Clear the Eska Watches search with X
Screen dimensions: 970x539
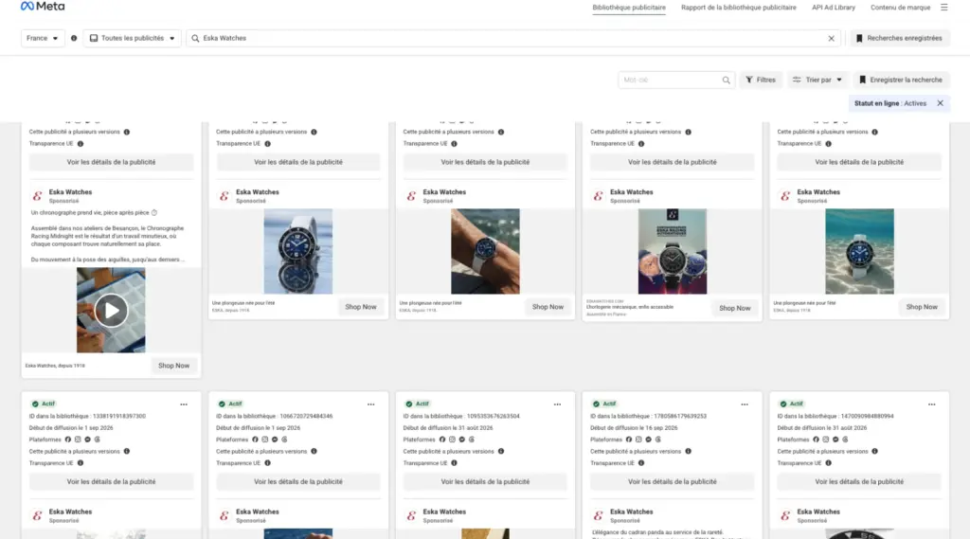coord(831,39)
